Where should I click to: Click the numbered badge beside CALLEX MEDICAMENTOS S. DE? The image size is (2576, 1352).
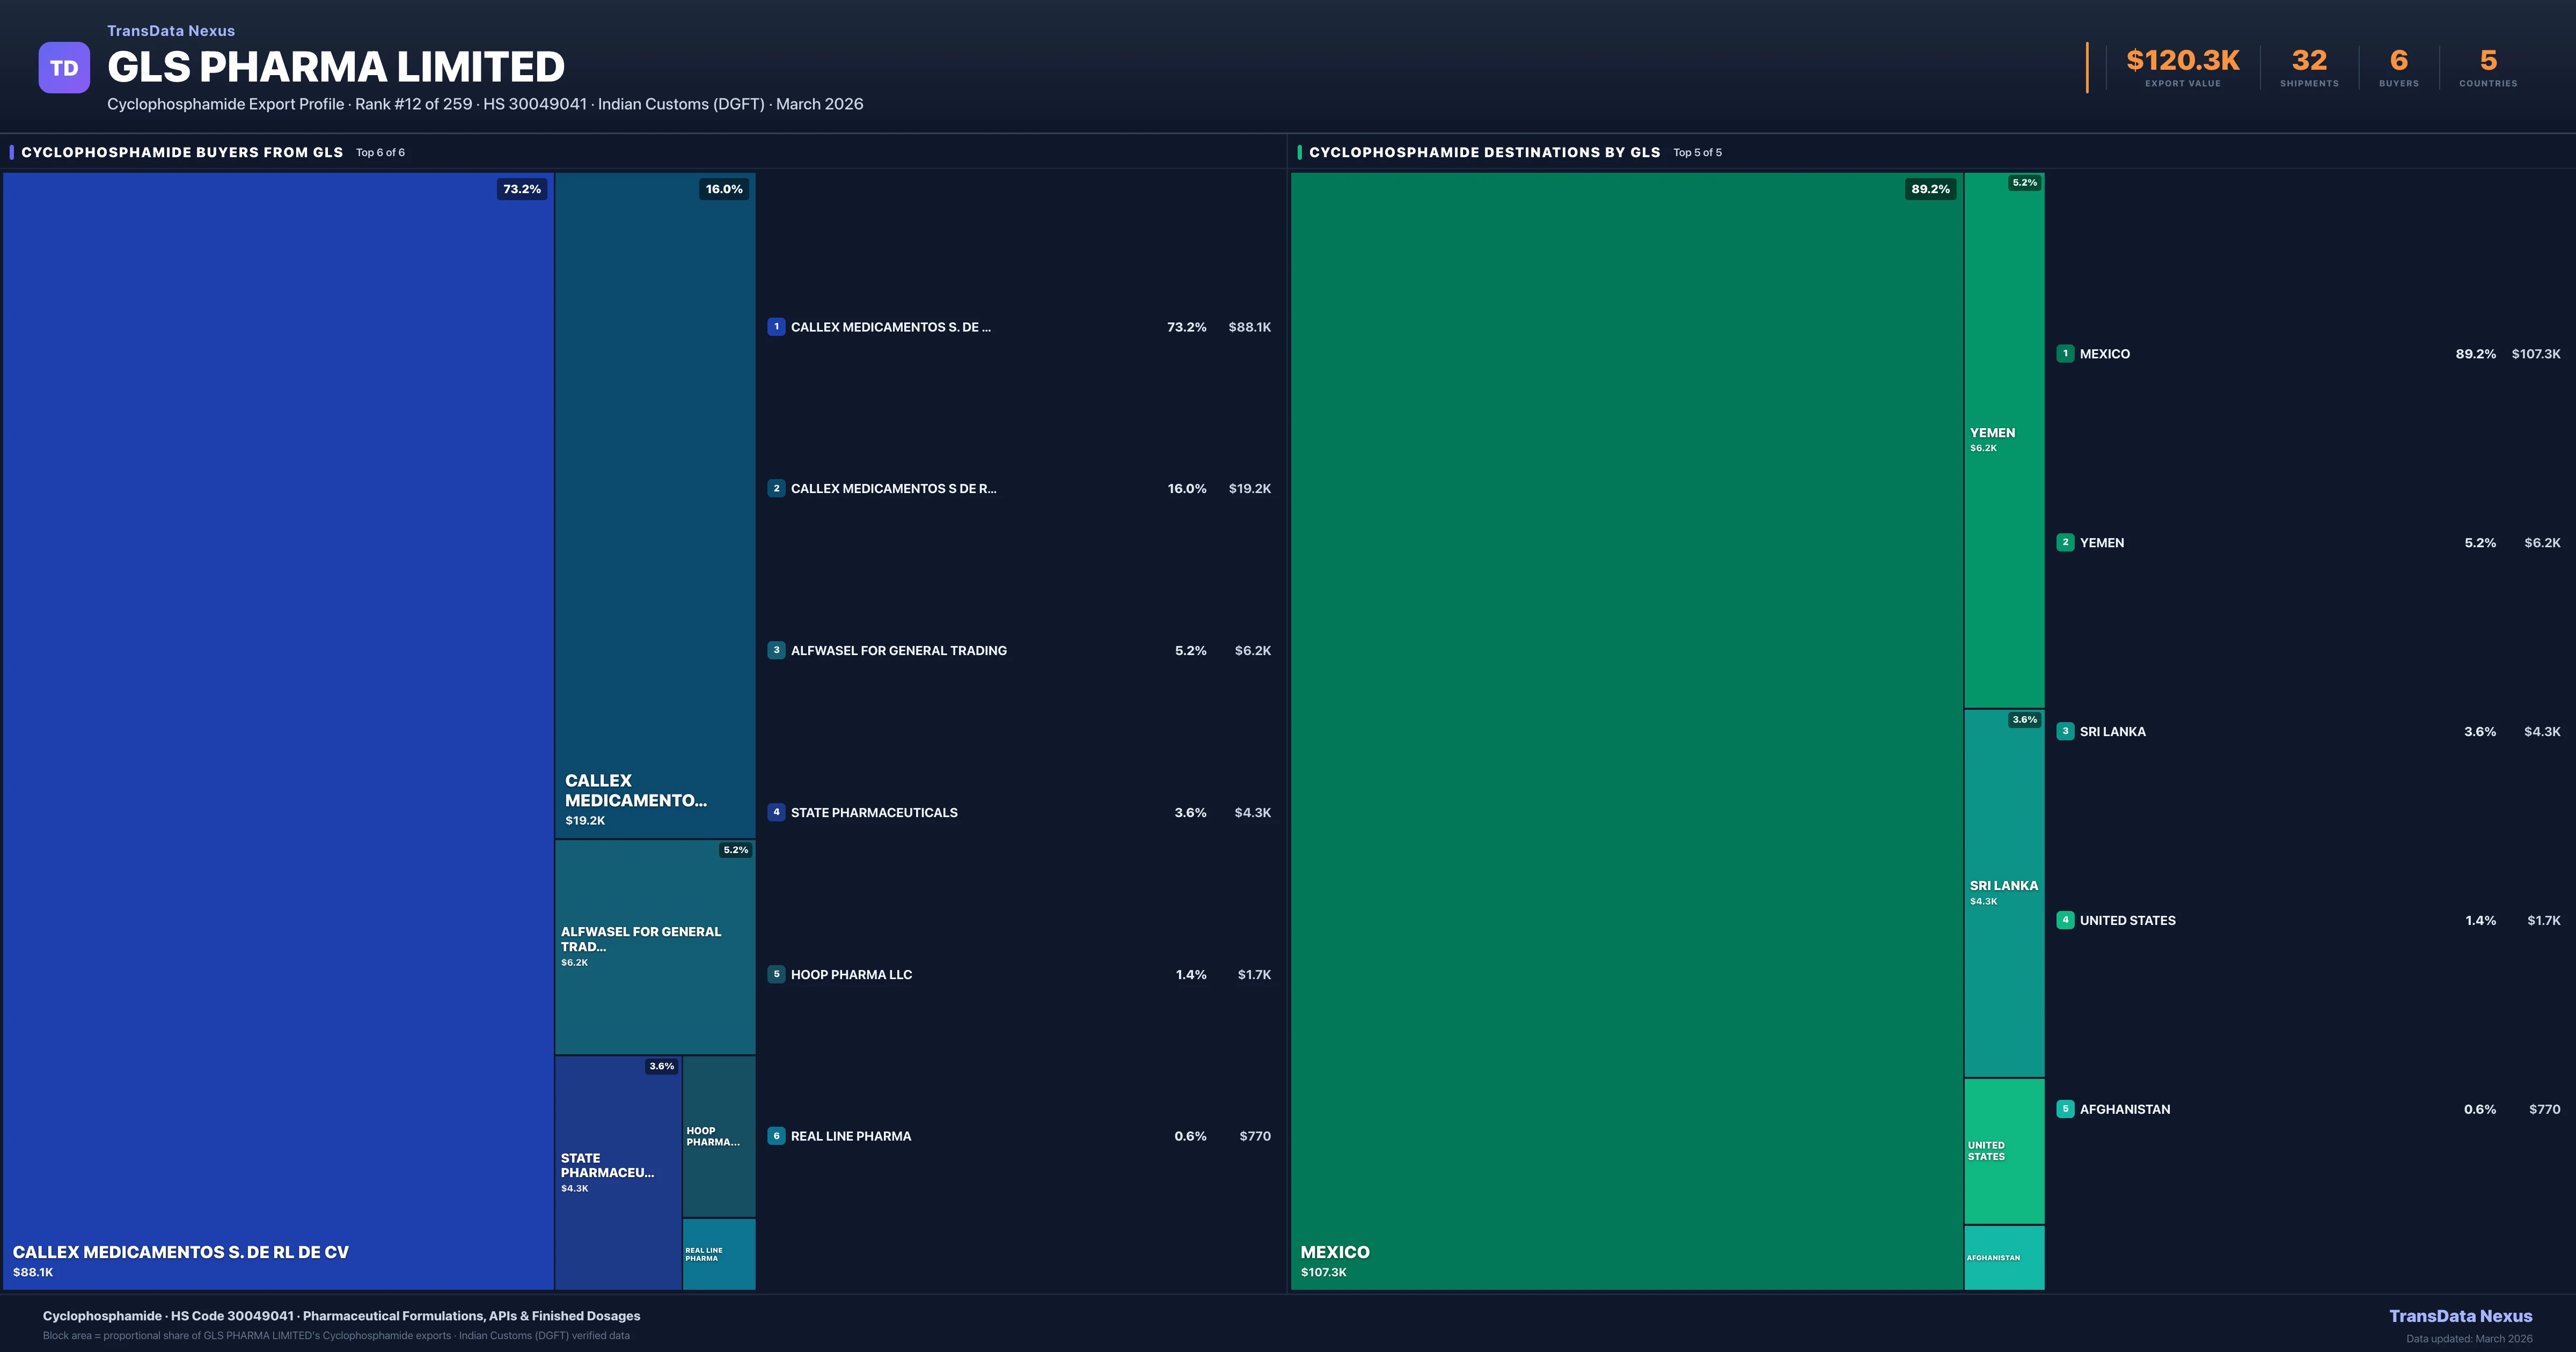point(777,326)
